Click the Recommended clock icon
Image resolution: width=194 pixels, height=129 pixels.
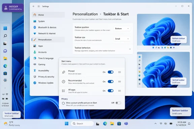pyautogui.click(x=63, y=82)
